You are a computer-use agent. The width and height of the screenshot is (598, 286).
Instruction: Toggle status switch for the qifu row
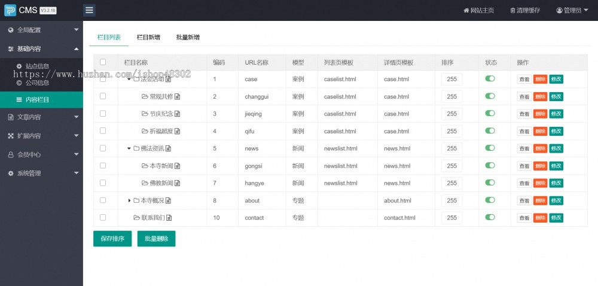(490, 130)
